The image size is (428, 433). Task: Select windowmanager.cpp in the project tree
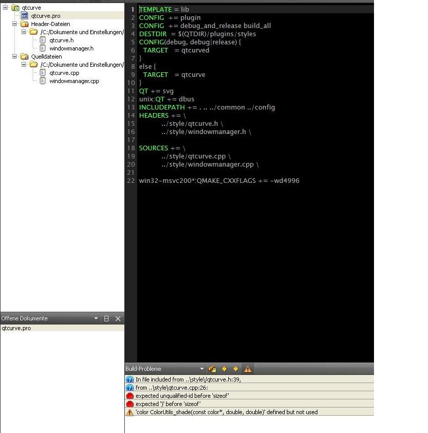point(74,81)
